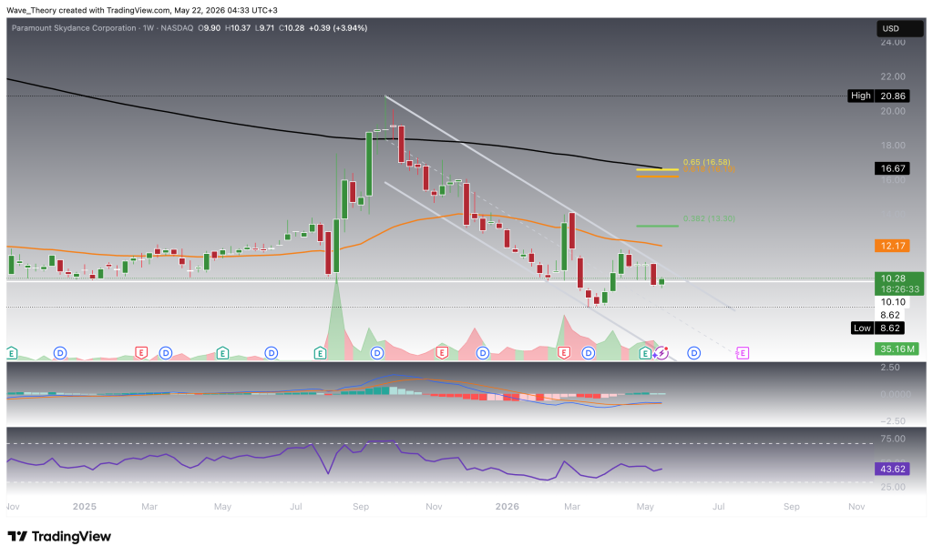Click the yellow 0.65 Fibonacci line
This screenshot has height=556, width=933.
pyautogui.click(x=657, y=170)
